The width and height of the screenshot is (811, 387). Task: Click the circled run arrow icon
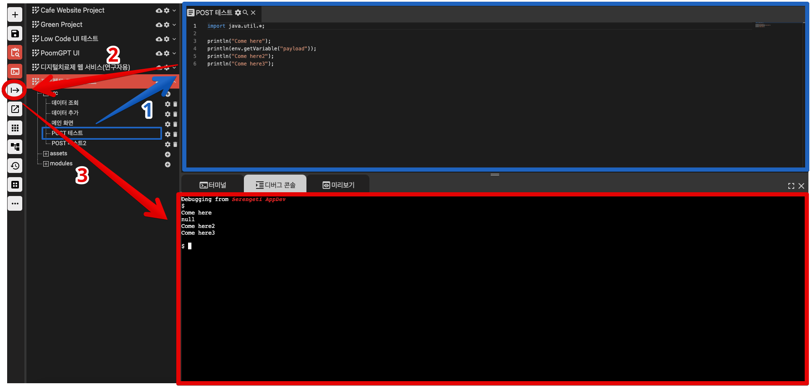[x=15, y=90]
